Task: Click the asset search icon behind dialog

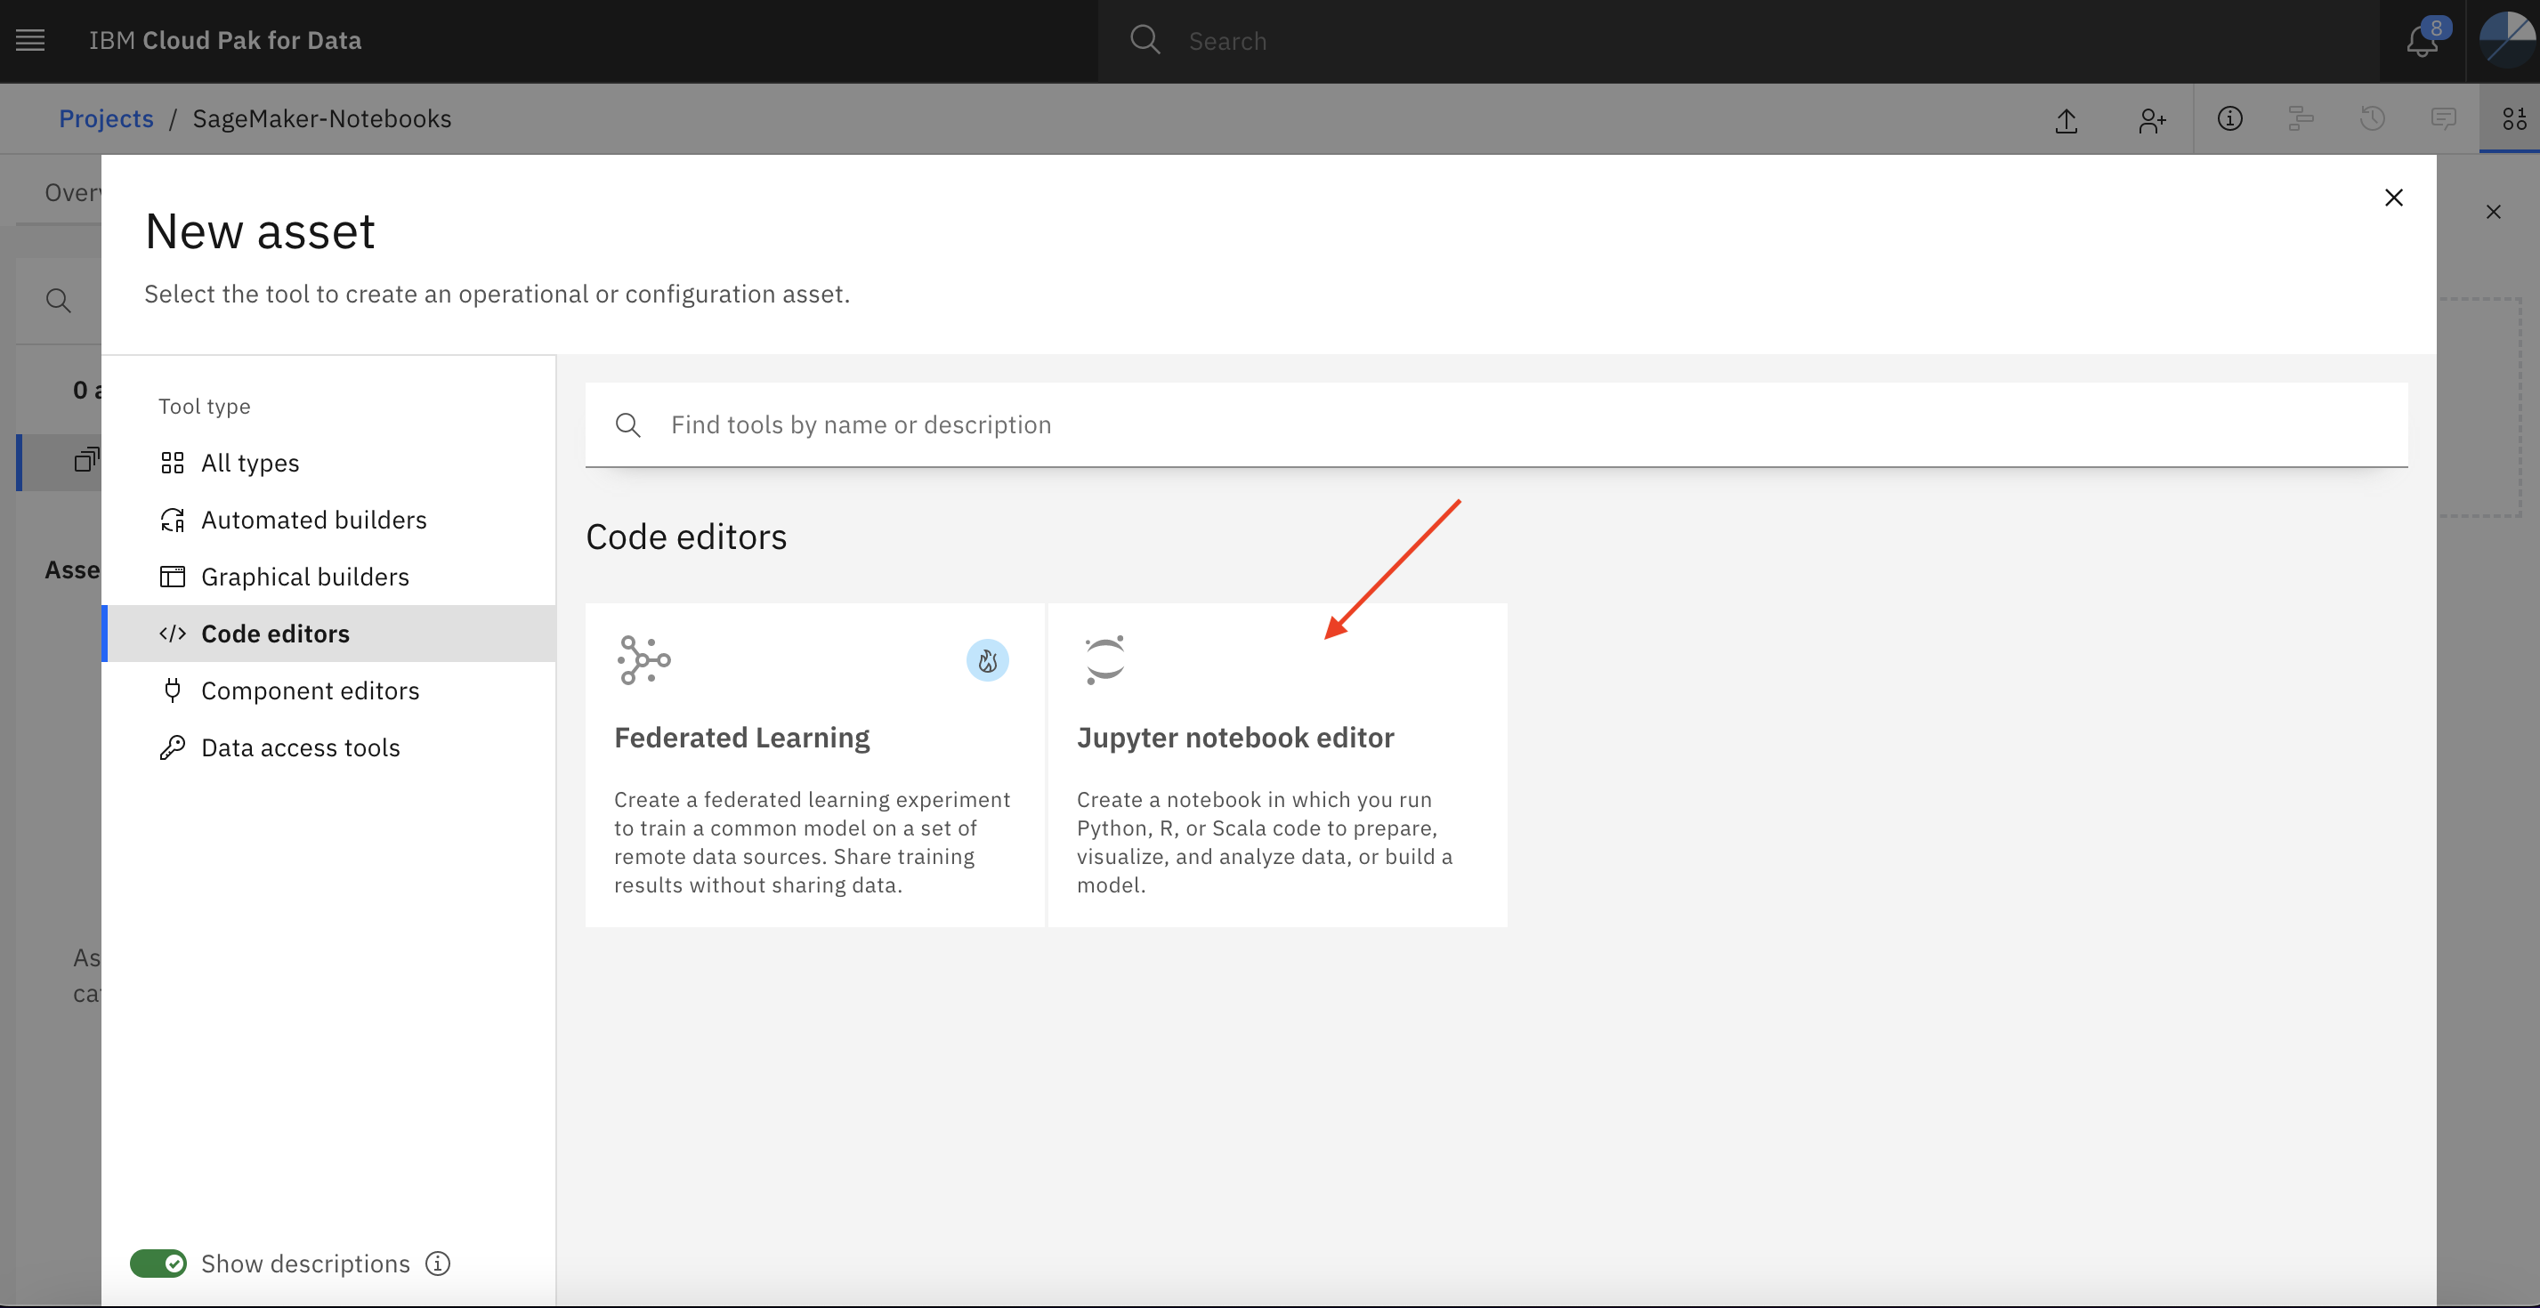Action: [58, 301]
